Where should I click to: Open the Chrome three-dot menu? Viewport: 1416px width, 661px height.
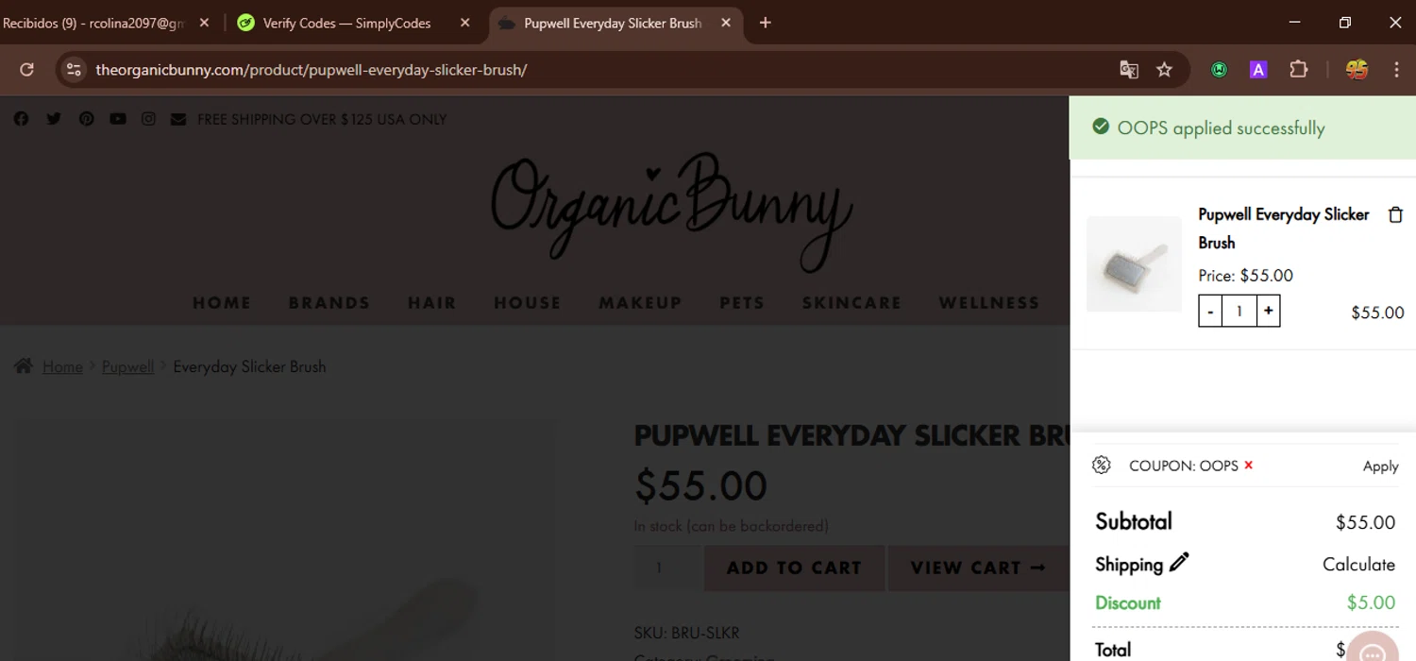pyautogui.click(x=1396, y=69)
